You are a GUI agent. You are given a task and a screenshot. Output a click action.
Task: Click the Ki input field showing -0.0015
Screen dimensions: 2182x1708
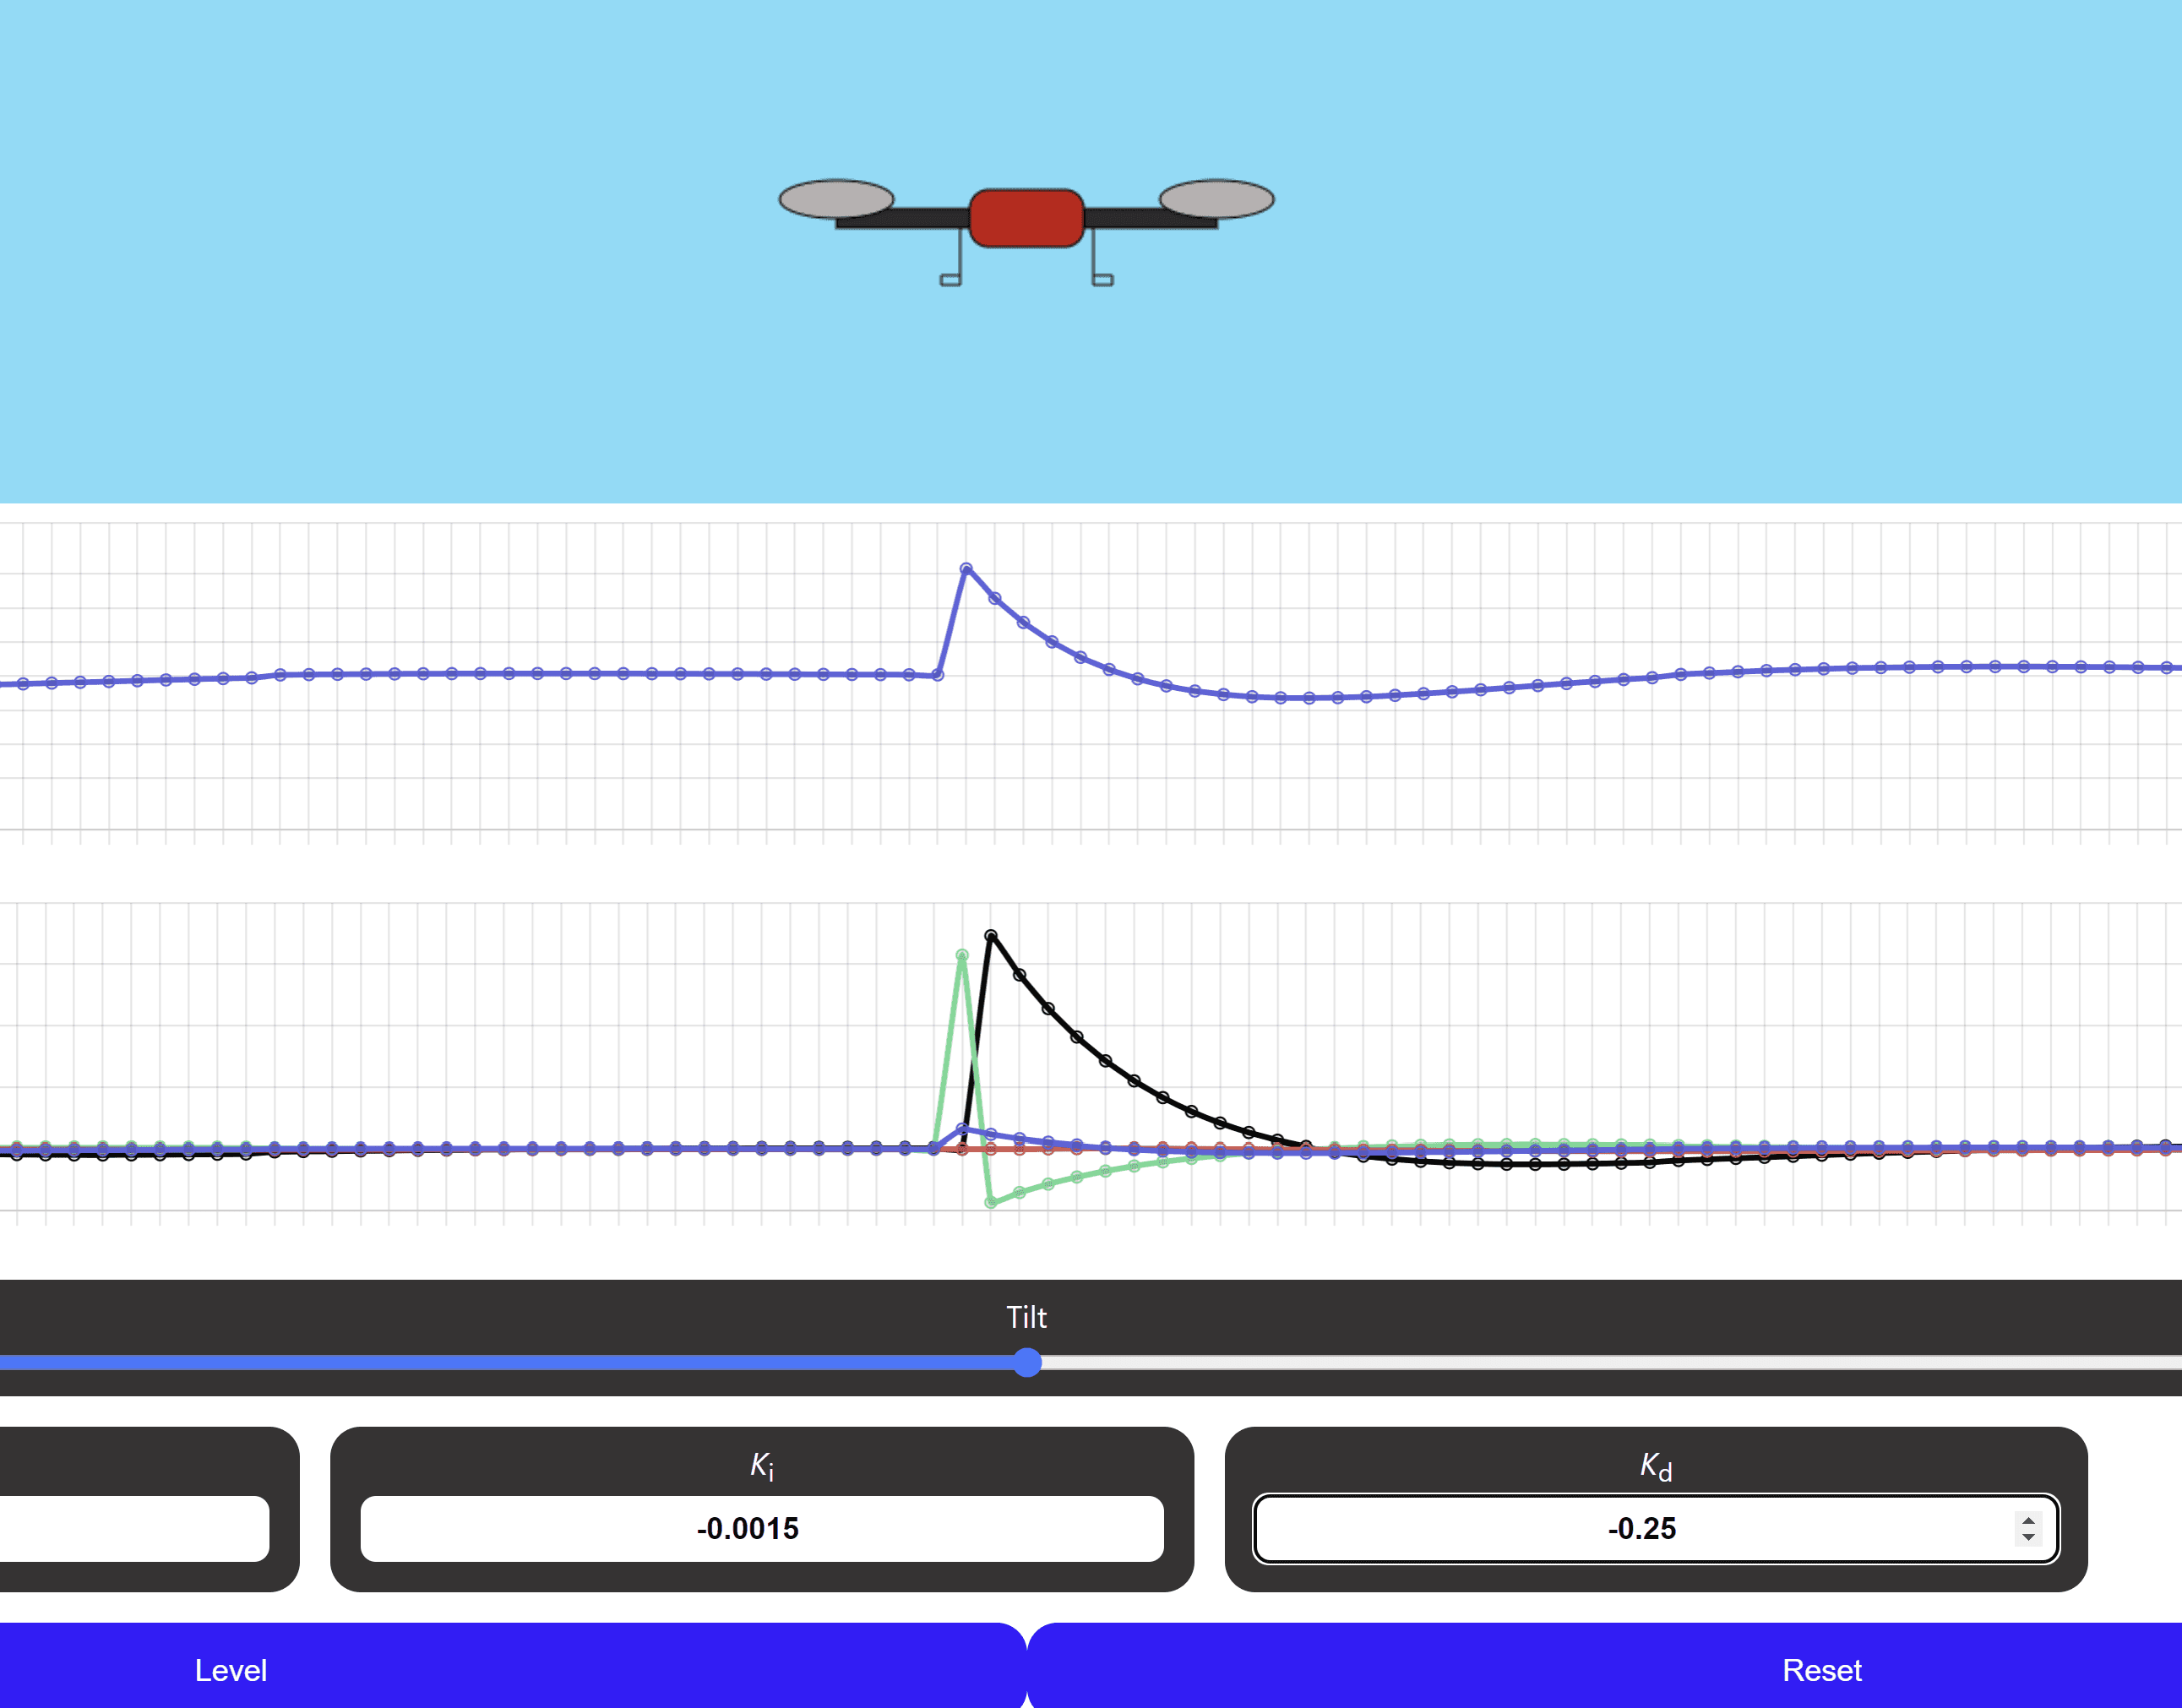click(761, 1528)
